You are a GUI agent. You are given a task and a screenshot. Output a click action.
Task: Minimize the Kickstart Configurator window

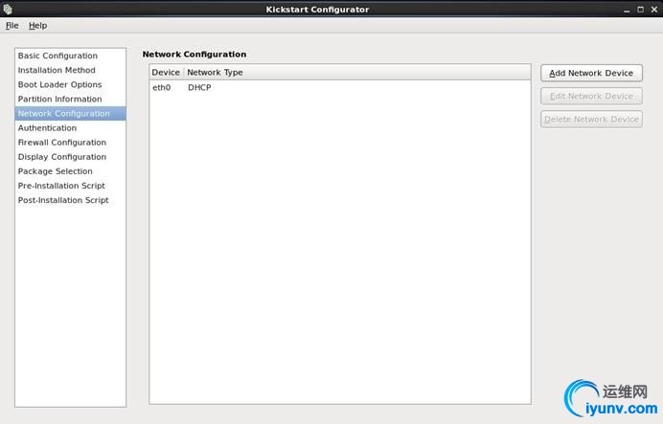tap(627, 10)
